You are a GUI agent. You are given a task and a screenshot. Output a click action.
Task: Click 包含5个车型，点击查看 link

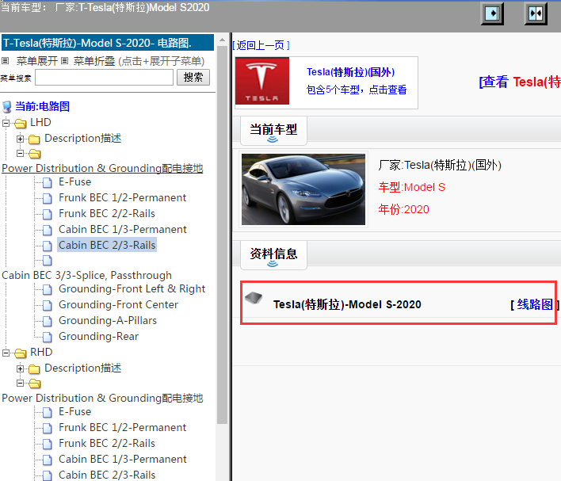pyautogui.click(x=357, y=90)
